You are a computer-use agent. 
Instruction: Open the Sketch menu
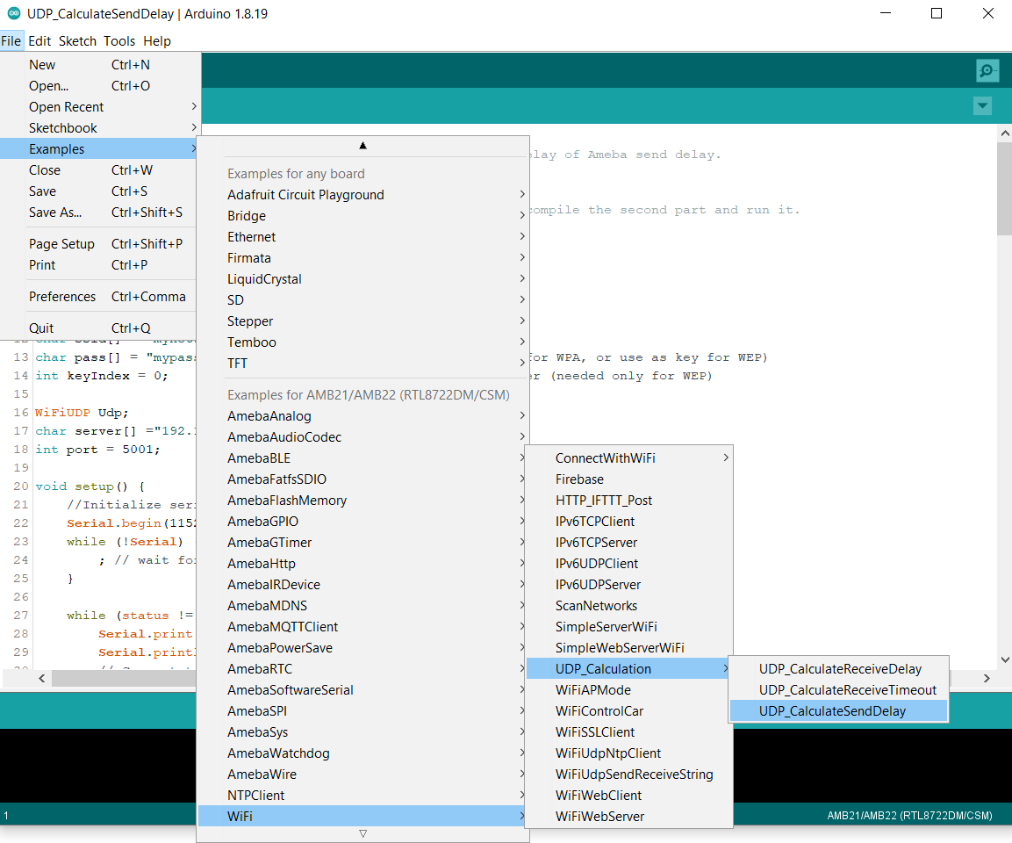click(x=77, y=40)
